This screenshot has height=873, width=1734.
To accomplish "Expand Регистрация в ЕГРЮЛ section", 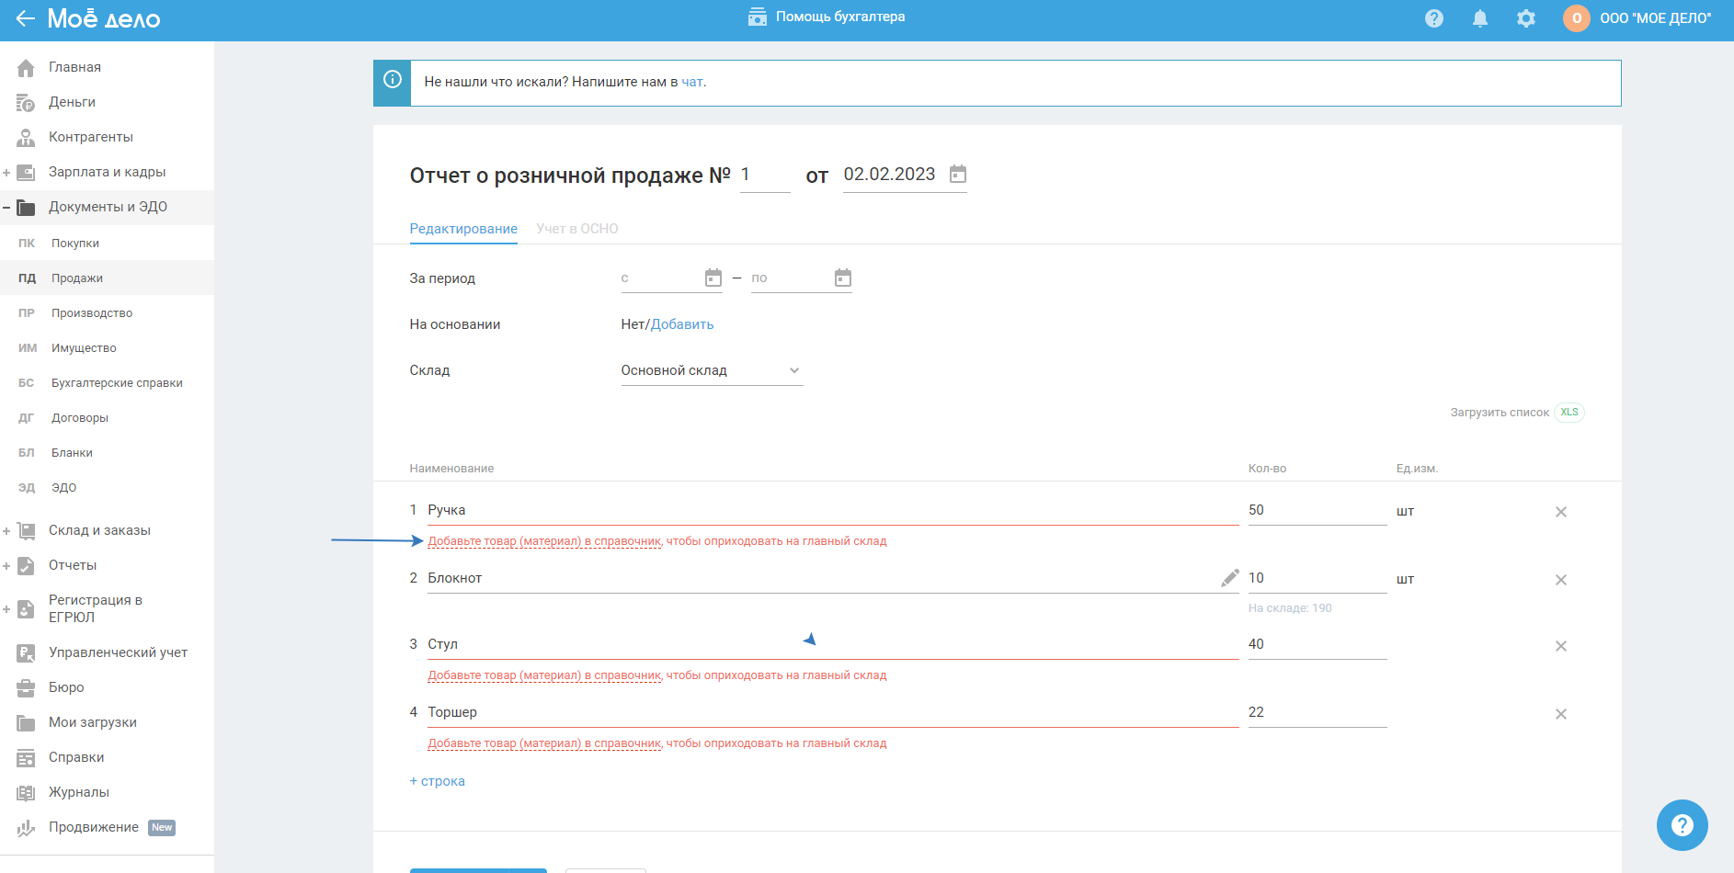I will click(6, 608).
